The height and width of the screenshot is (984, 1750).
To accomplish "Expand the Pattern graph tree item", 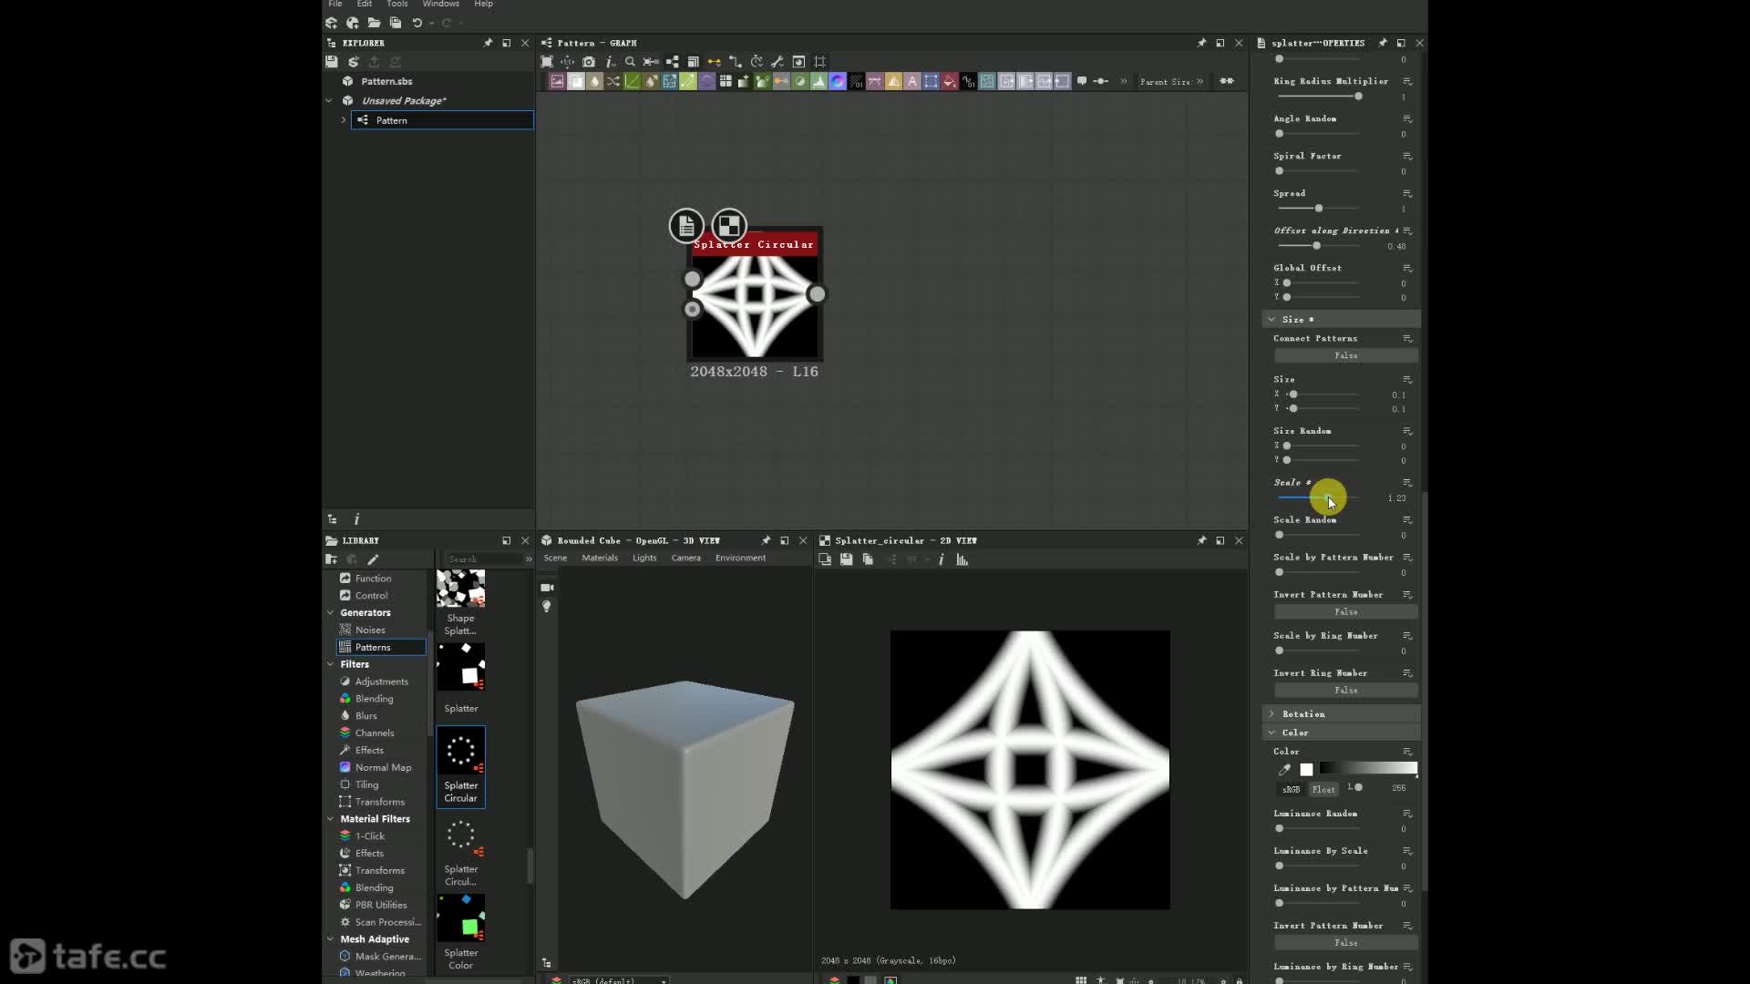I will pyautogui.click(x=344, y=120).
